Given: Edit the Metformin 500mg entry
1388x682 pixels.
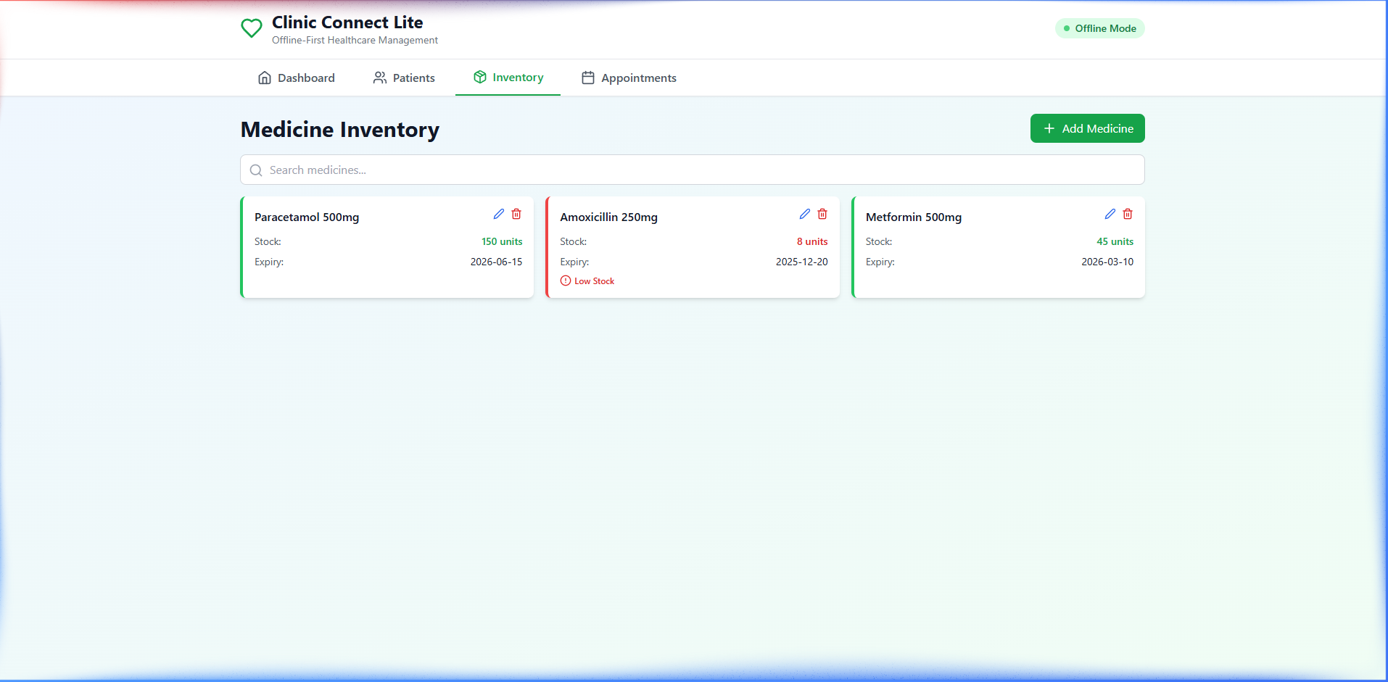Looking at the screenshot, I should click(1110, 214).
